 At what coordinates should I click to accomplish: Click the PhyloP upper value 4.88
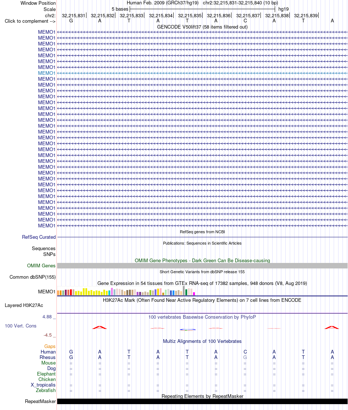47,317
